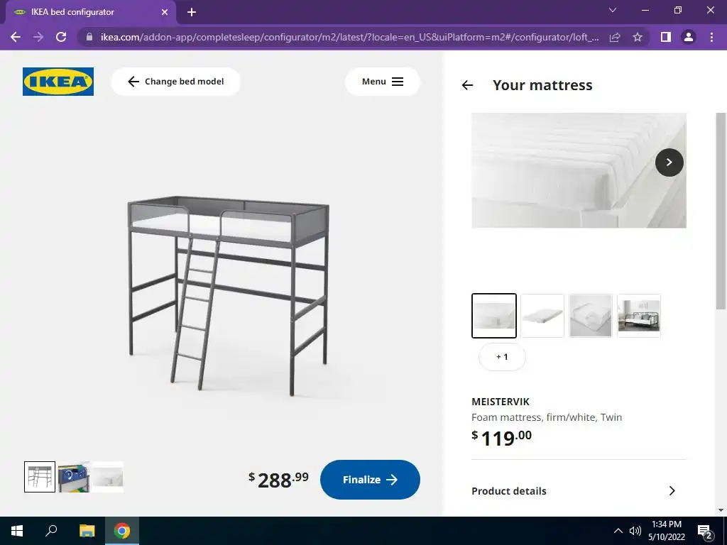Expand the +1 more images button
The image size is (727, 545).
coord(502,357)
